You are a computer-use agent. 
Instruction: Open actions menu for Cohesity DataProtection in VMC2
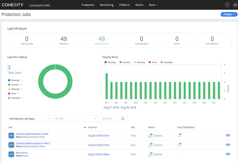tap(228, 144)
